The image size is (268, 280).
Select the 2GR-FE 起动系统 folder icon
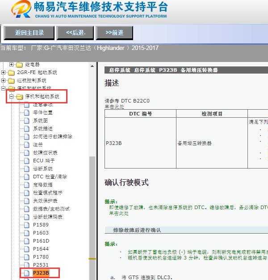click(11, 73)
